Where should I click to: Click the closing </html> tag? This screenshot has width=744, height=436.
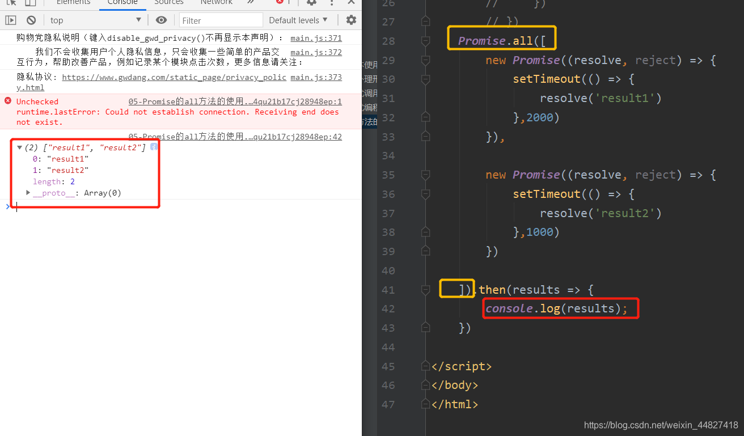(455, 404)
